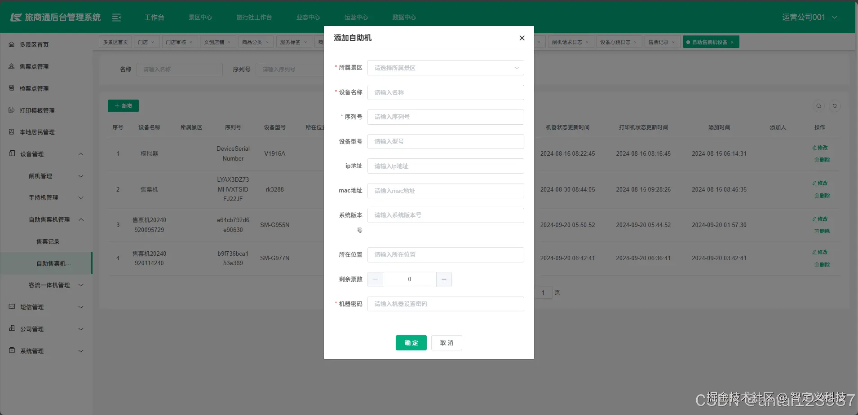Screen dimensions: 858x415
Task: Select the mac地址 input box
Action: [x=446, y=191]
